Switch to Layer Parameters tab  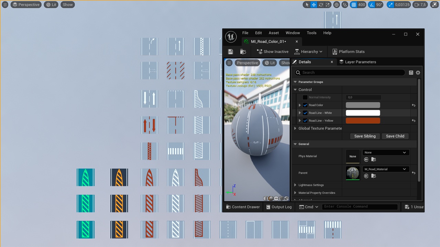click(357, 62)
